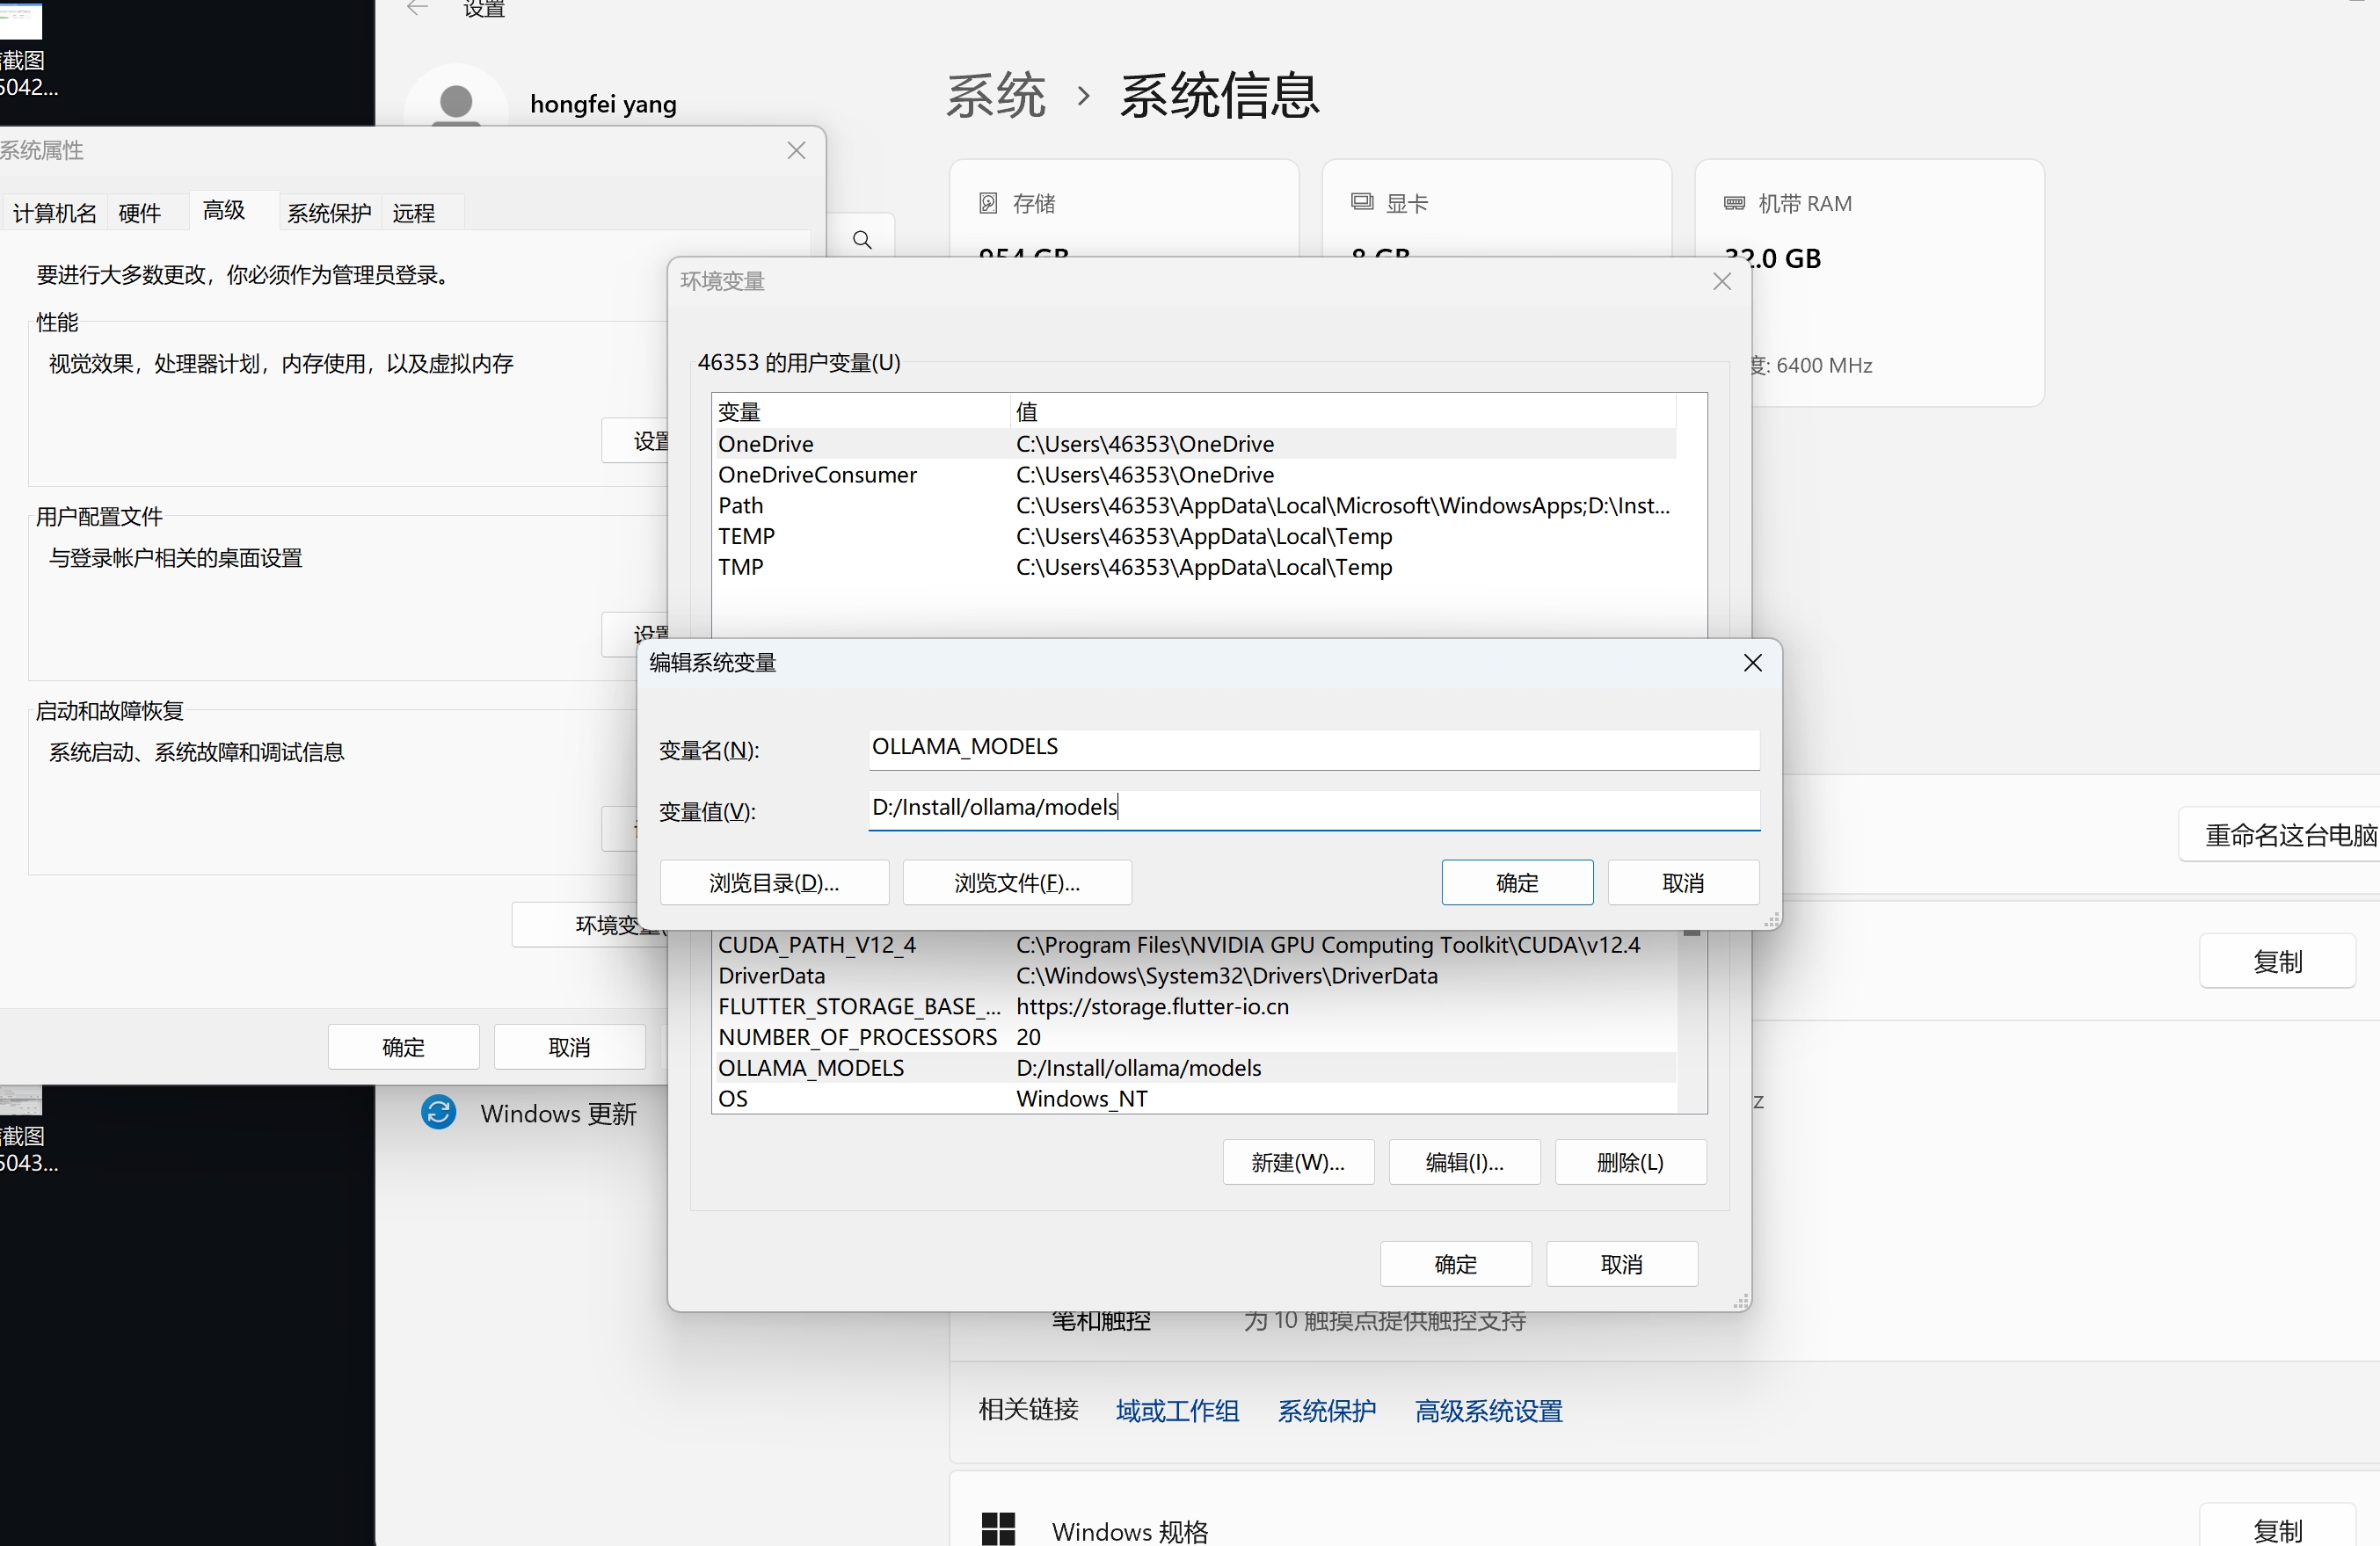Switch to the 系统保护 tab

click(x=329, y=213)
